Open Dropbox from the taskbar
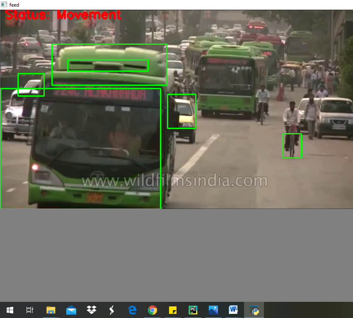This screenshot has height=318, width=353. coord(91,310)
